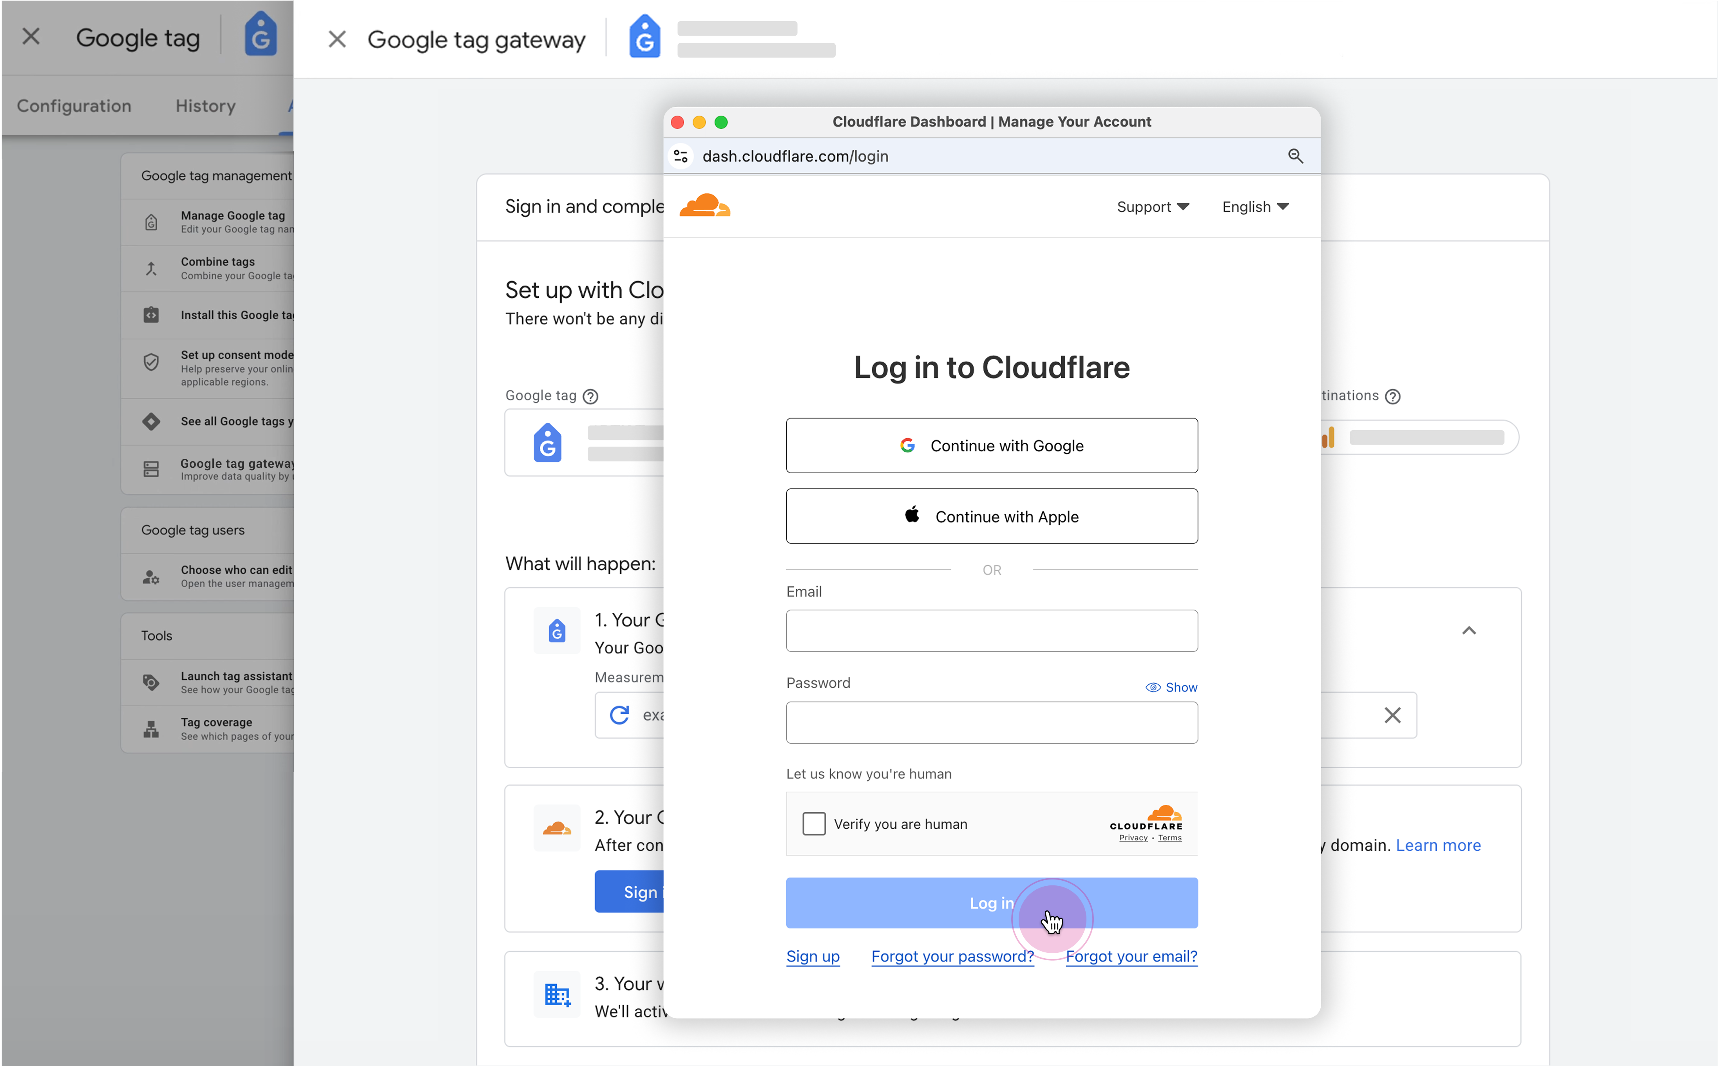The image size is (1718, 1066).
Task: Select Set up consent mode row
Action: point(207,368)
